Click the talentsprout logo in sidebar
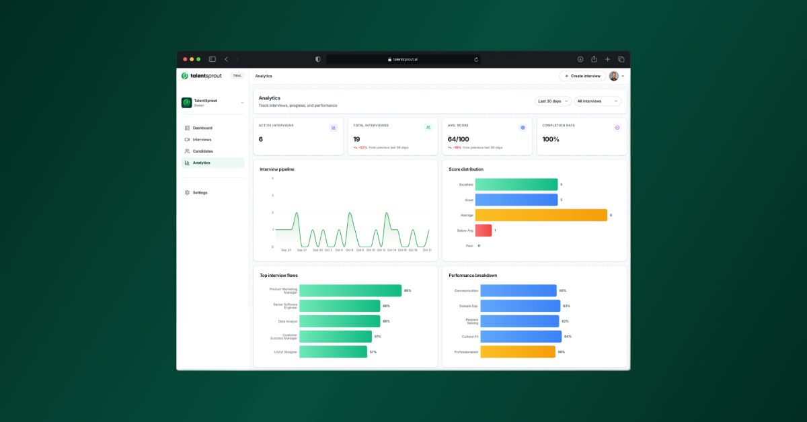Screen dimensions: 807x422 201,76
